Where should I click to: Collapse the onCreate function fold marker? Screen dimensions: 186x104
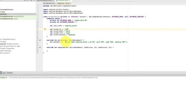tap(43, 40)
